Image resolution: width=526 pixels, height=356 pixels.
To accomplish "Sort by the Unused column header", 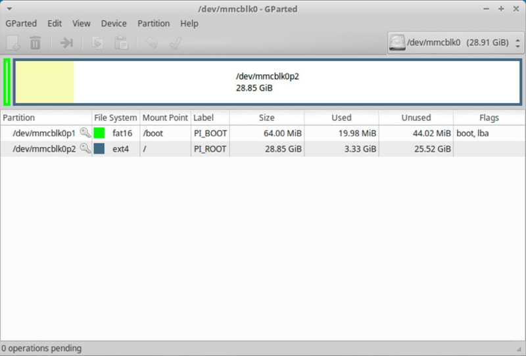I will point(416,118).
